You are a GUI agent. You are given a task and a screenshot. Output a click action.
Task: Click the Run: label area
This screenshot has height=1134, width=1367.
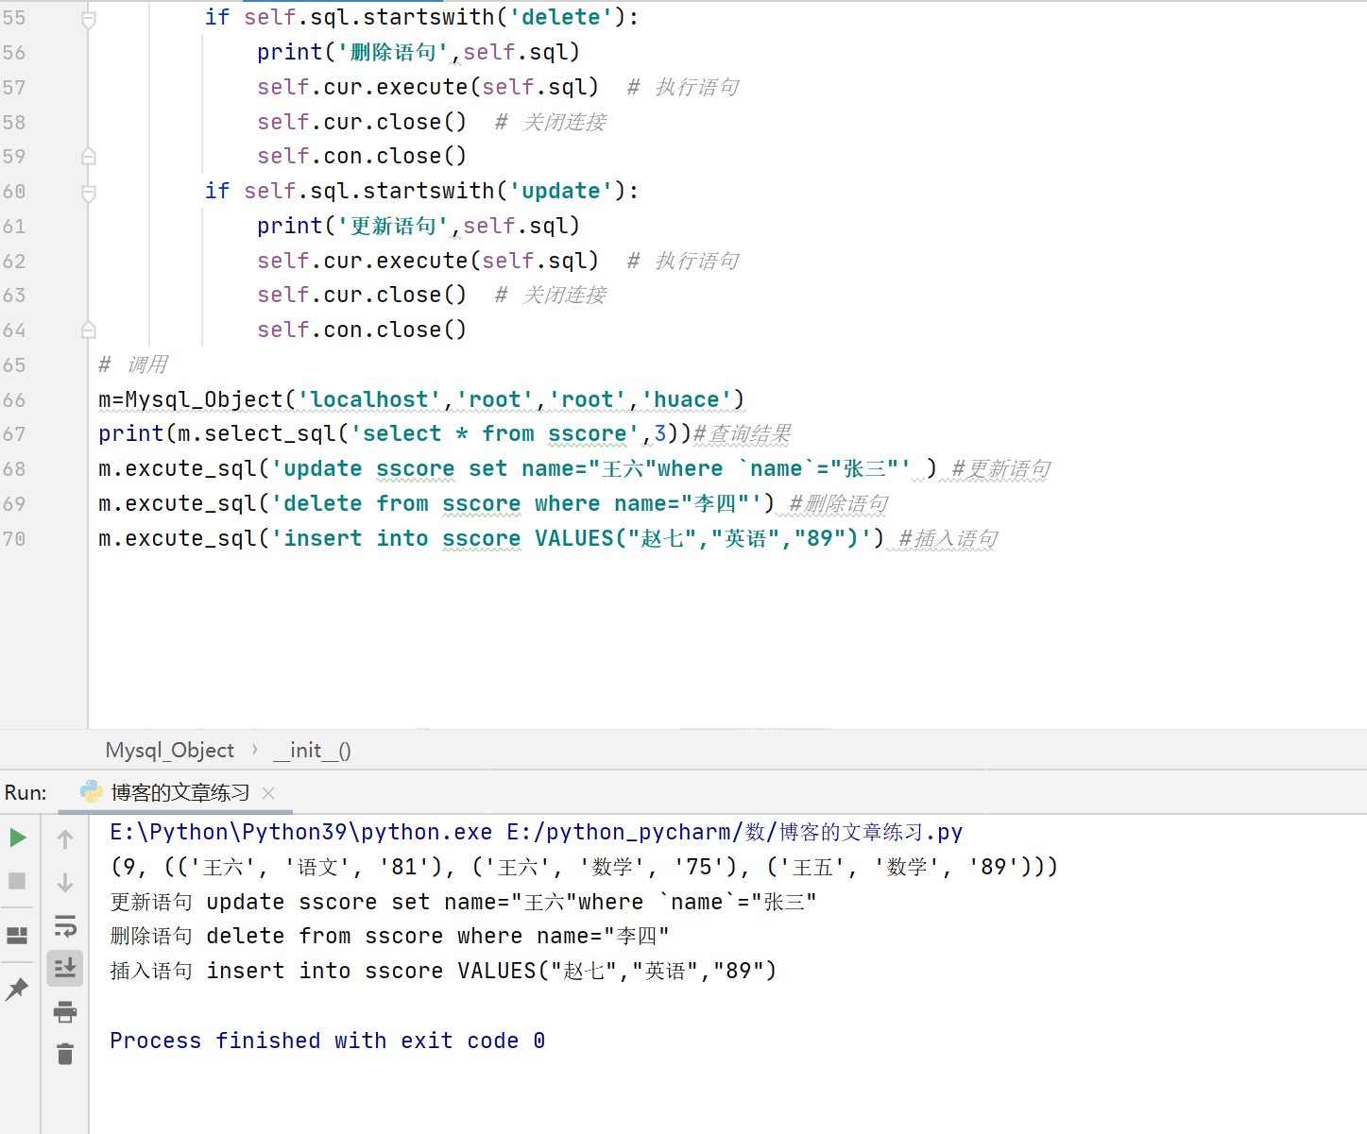pos(26,792)
